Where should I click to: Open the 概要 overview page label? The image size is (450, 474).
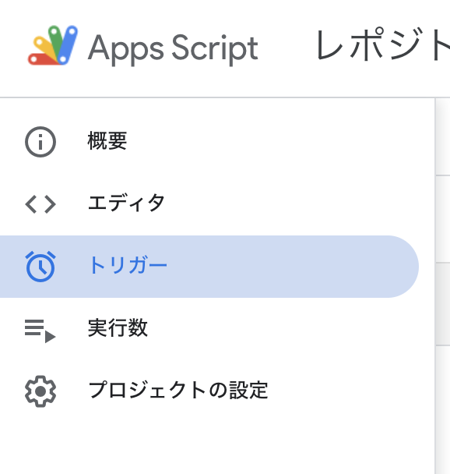point(107,141)
